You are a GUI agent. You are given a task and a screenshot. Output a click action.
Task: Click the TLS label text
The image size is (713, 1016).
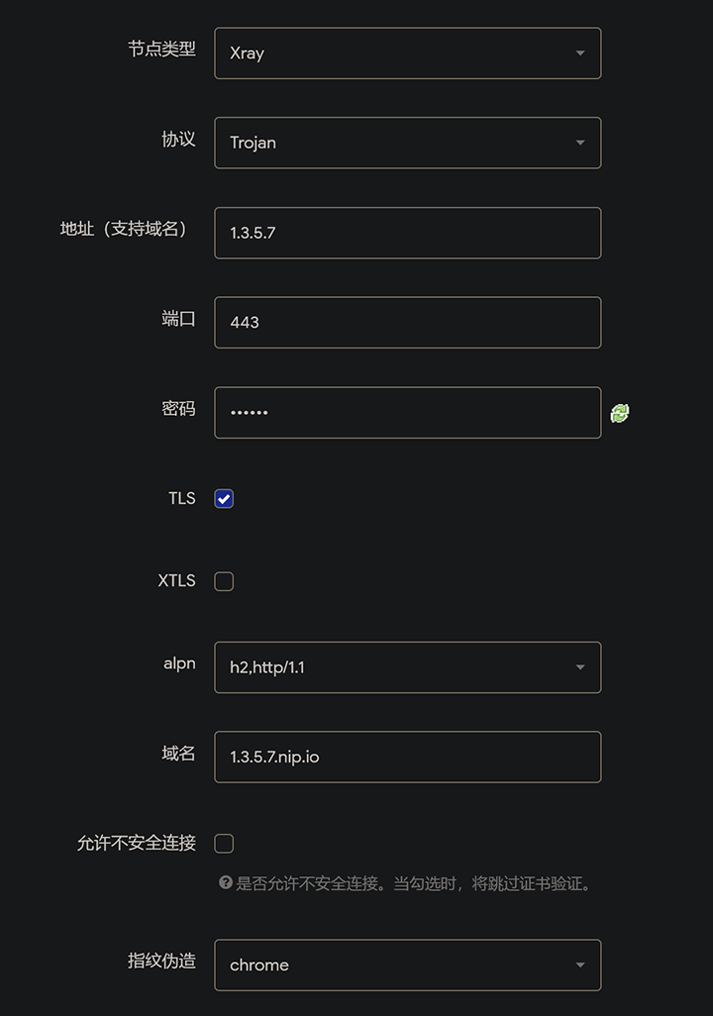(181, 498)
